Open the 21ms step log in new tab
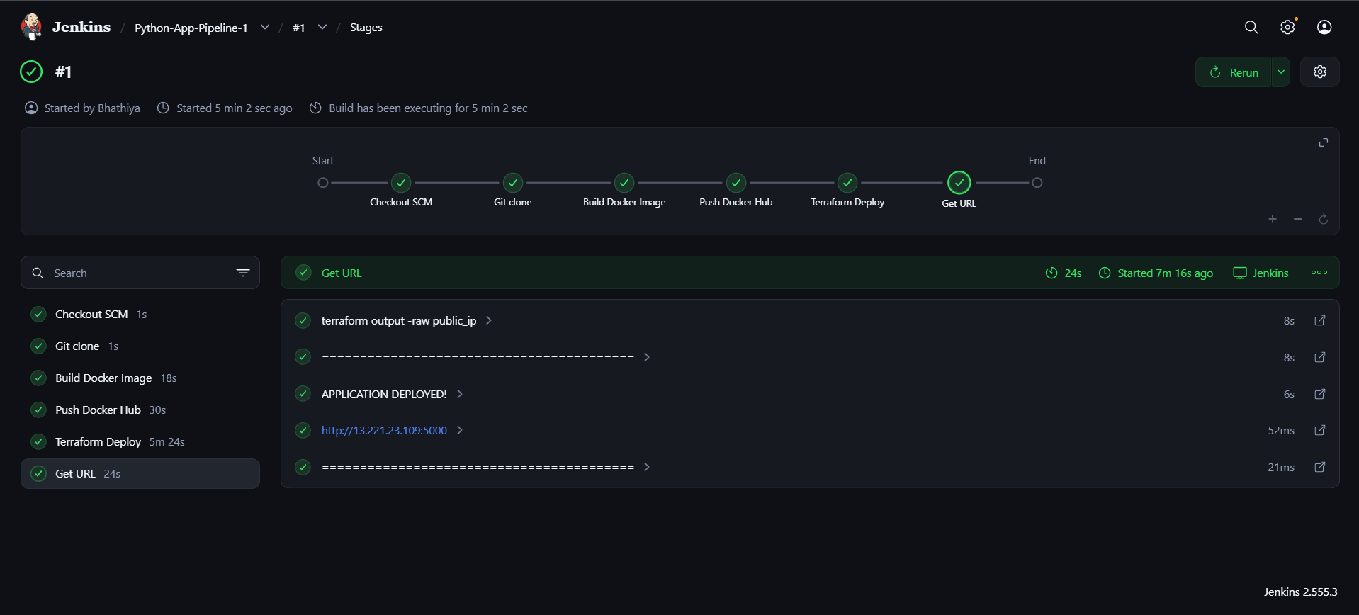The image size is (1359, 615). pos(1319,467)
